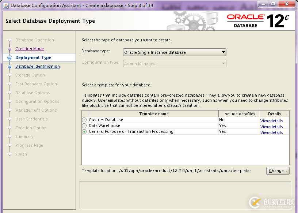Screen dimensions: 298x213
Task: Go to the Creation Mode step
Action: (x=30, y=49)
